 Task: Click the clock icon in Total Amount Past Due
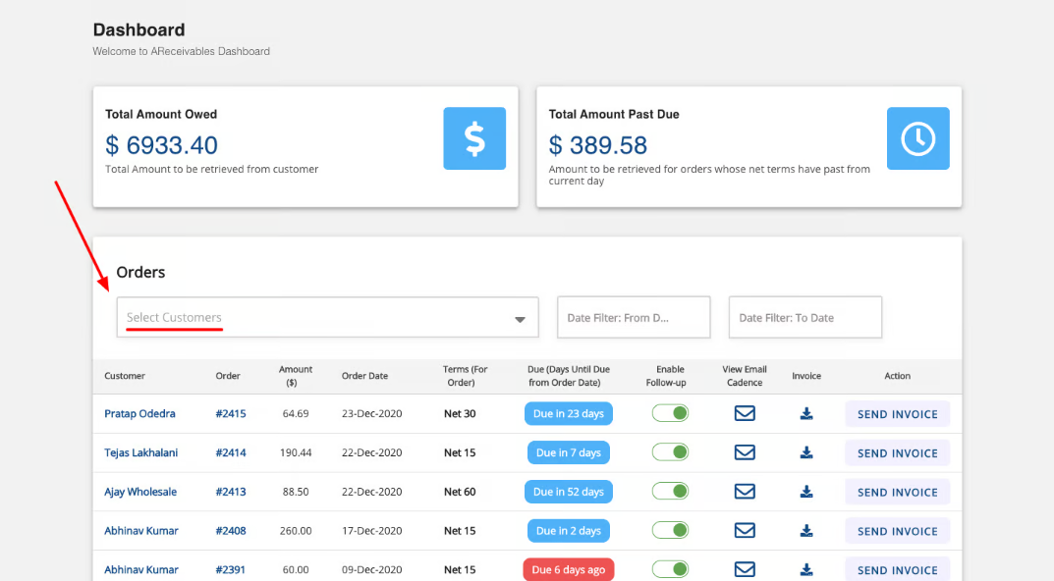(917, 138)
